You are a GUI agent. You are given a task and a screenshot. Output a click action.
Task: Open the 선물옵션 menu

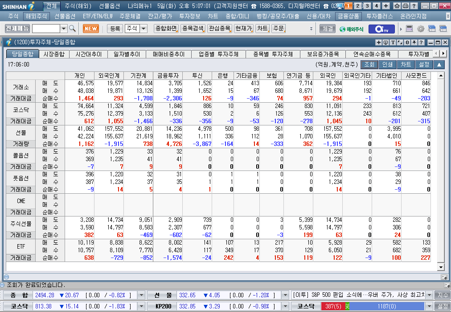pyautogui.click(x=65, y=17)
